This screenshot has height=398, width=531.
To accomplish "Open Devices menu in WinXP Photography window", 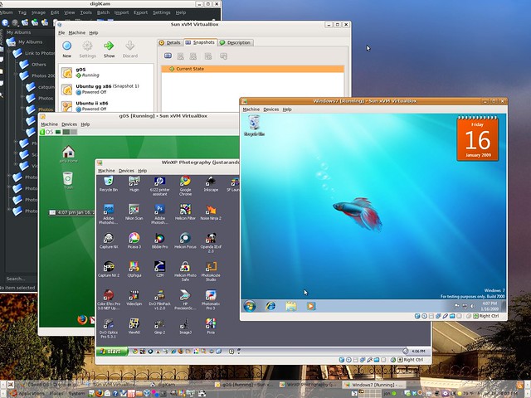I will click(x=126, y=171).
